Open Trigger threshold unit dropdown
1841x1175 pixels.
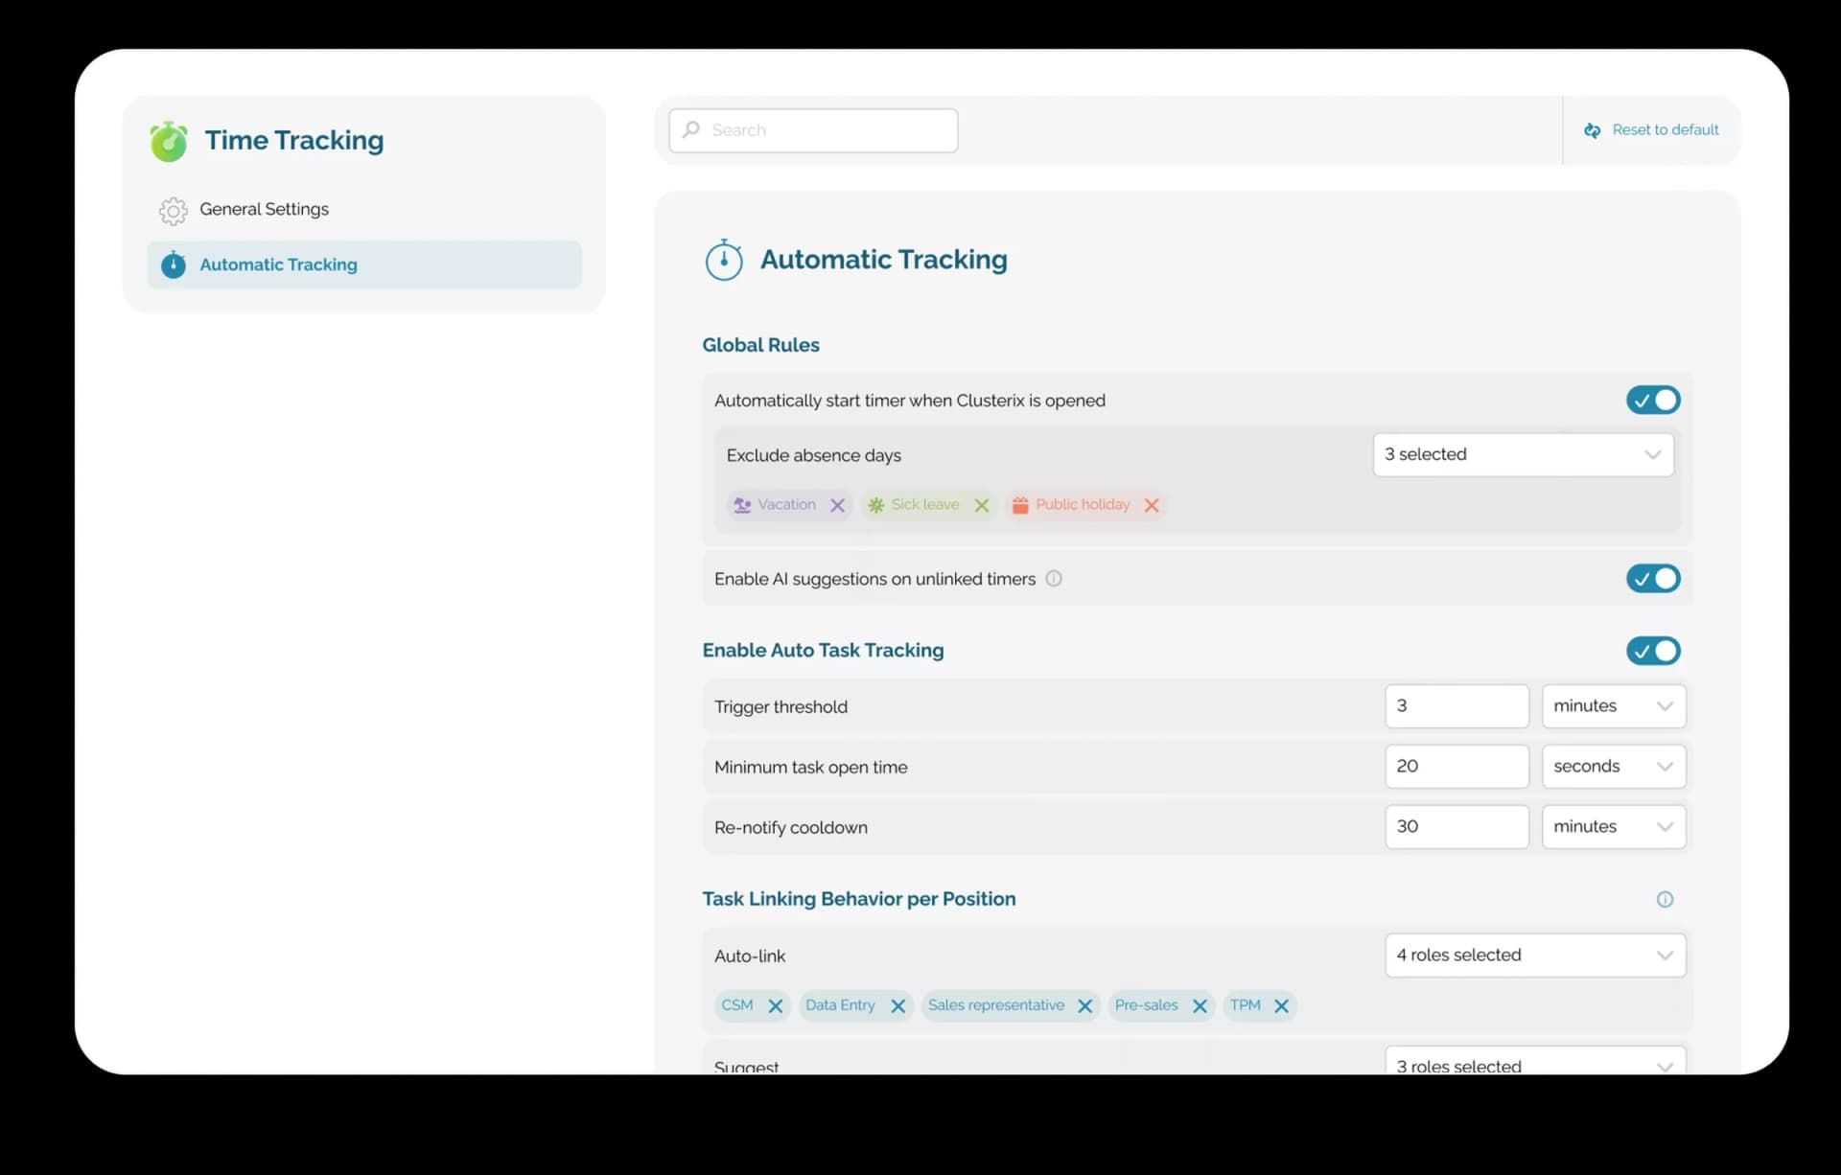pyautogui.click(x=1614, y=706)
